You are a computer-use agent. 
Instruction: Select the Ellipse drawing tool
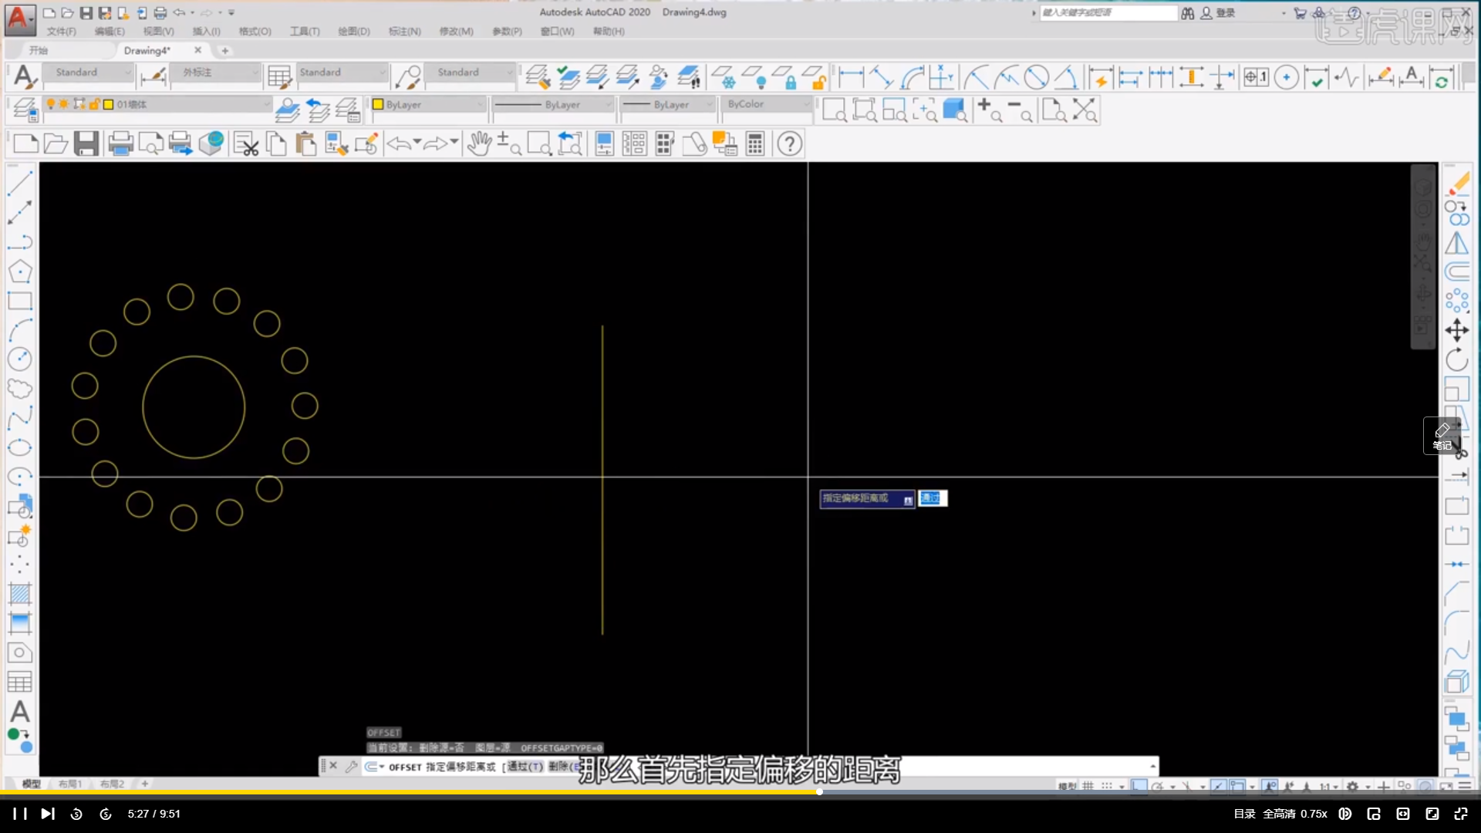click(20, 447)
